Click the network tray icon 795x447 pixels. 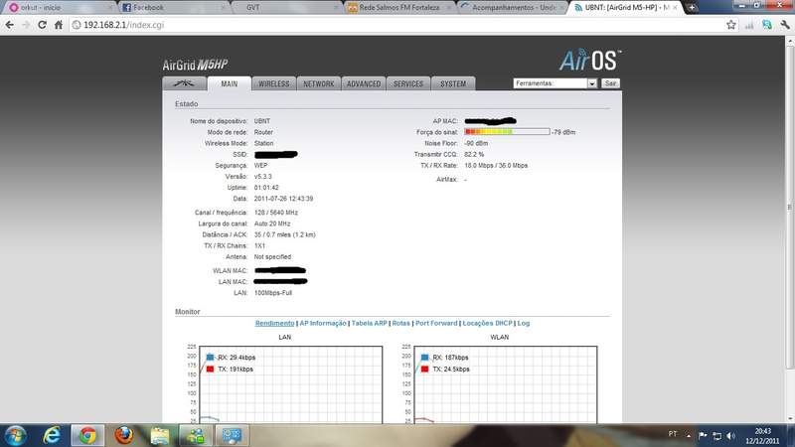[x=716, y=435]
